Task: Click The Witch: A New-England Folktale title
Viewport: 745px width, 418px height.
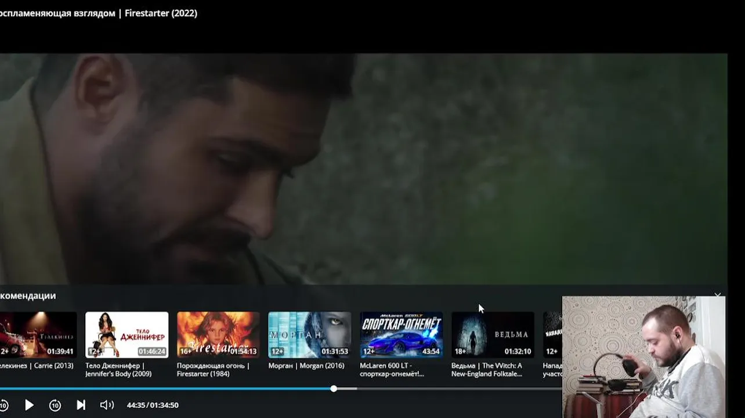Action: pyautogui.click(x=487, y=370)
